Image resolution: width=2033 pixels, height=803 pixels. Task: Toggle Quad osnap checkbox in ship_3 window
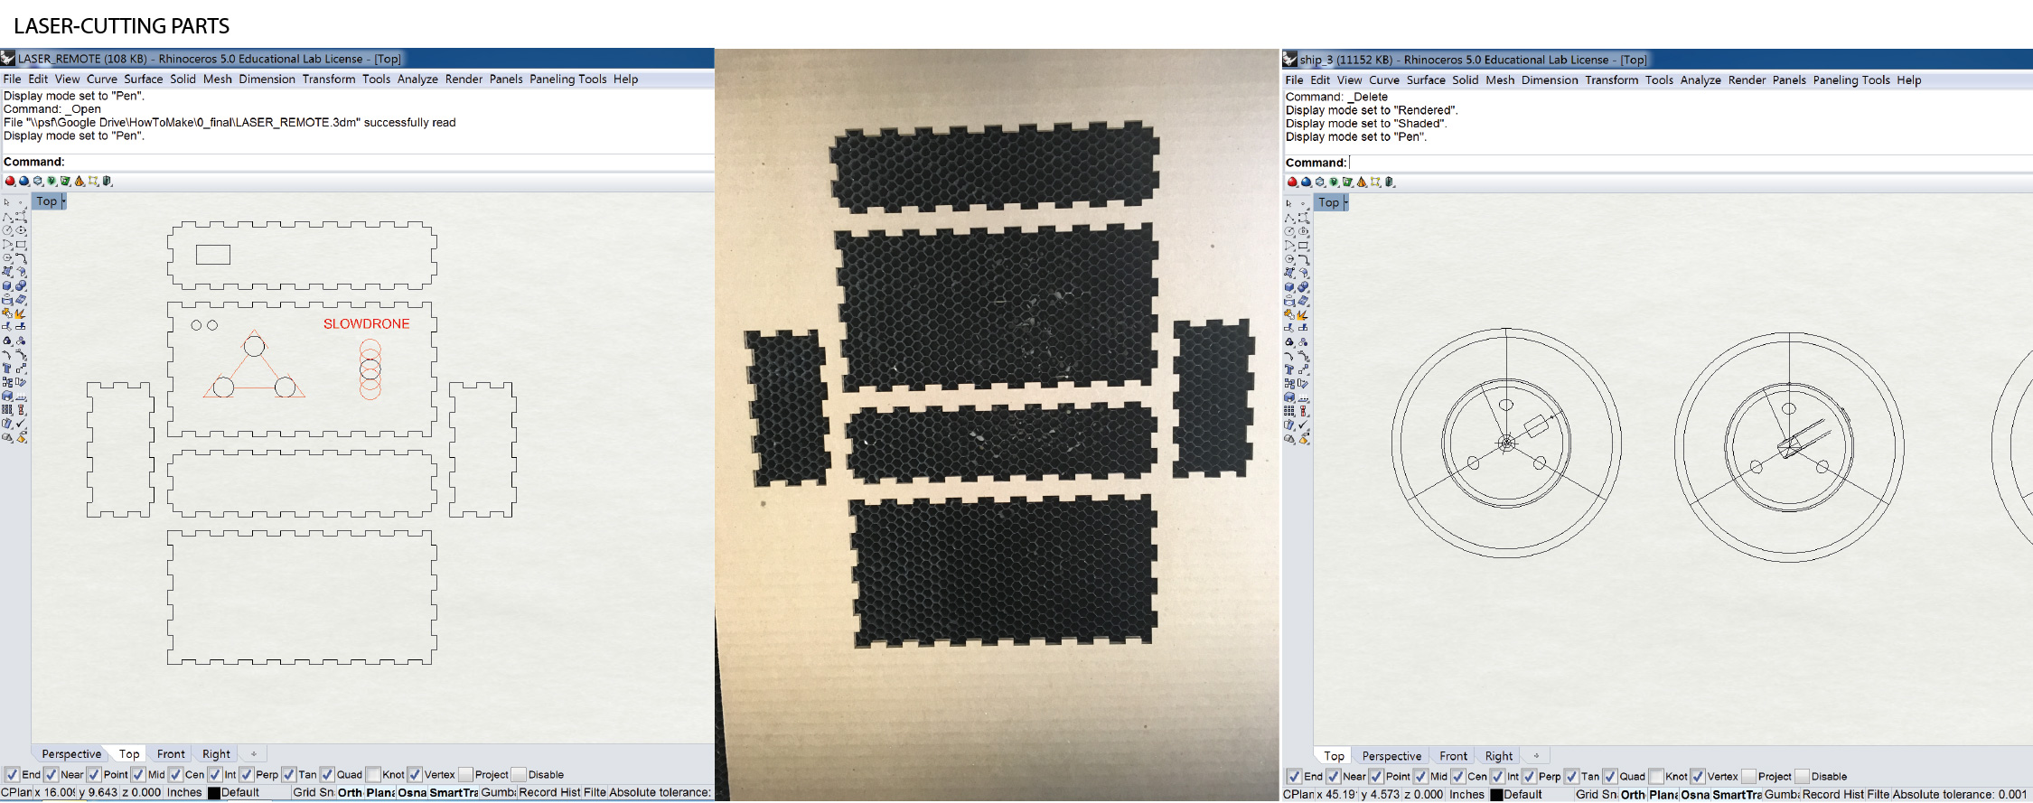click(x=1610, y=776)
